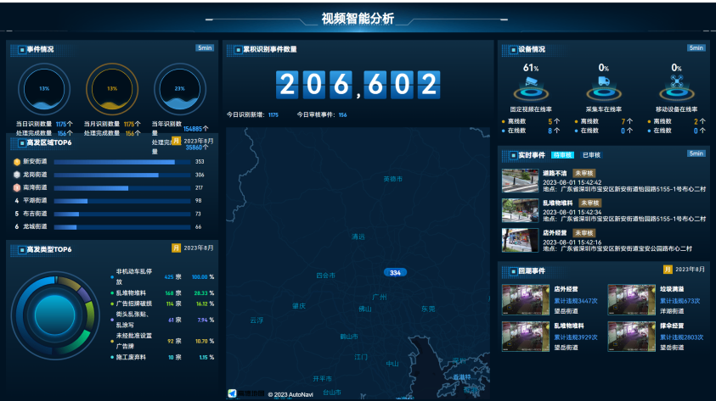Viewport: 716px width, 401px height.
Task: Click the 334 cluster marker on the map
Action: point(395,273)
